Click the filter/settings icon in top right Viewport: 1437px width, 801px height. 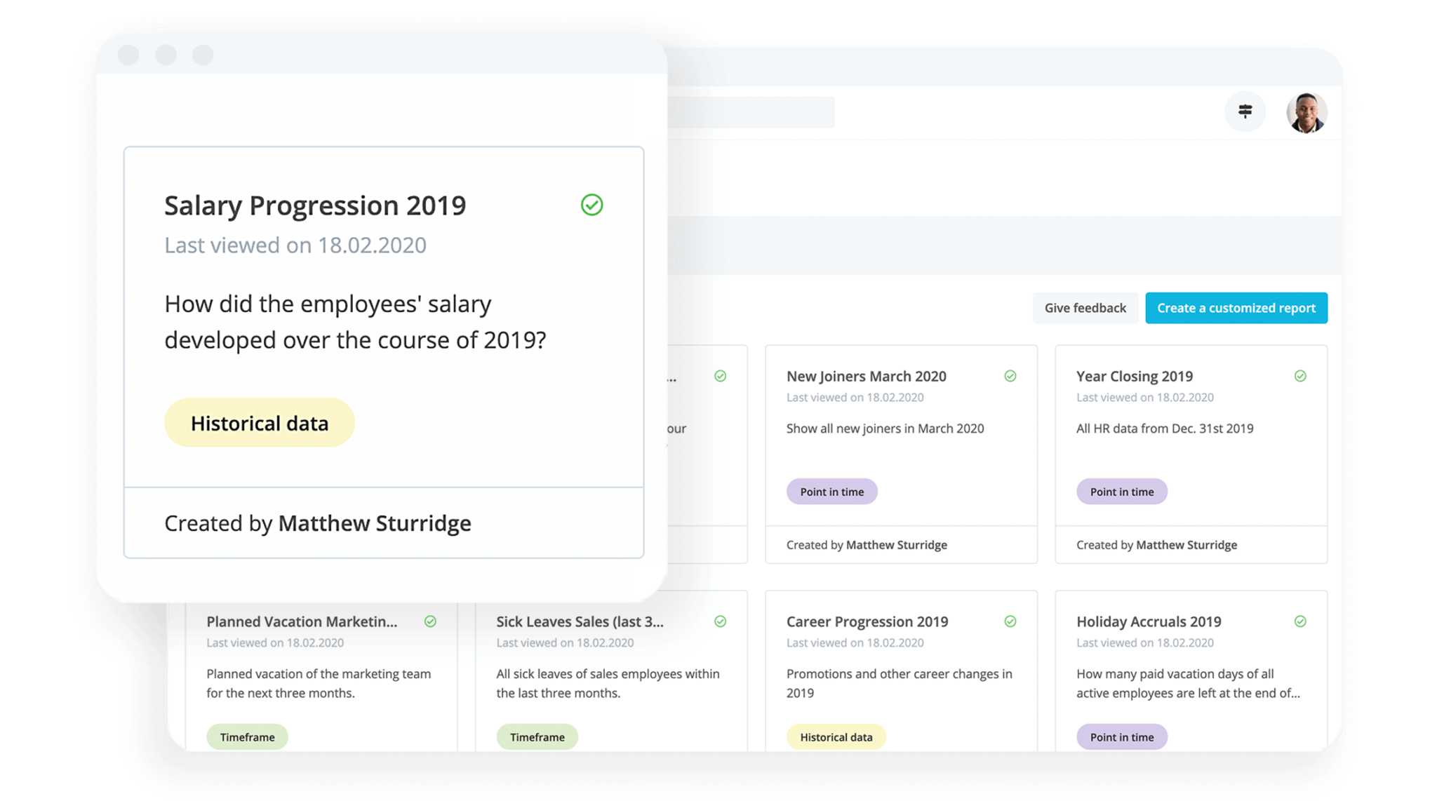pyautogui.click(x=1245, y=112)
